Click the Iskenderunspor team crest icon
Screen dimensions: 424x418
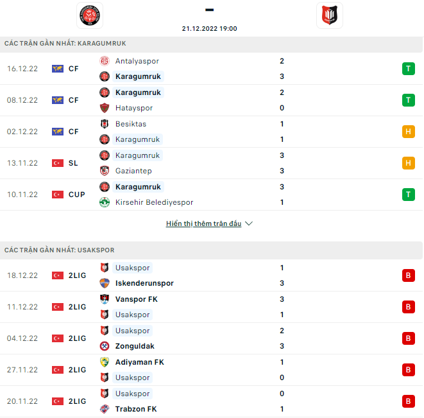point(105,283)
